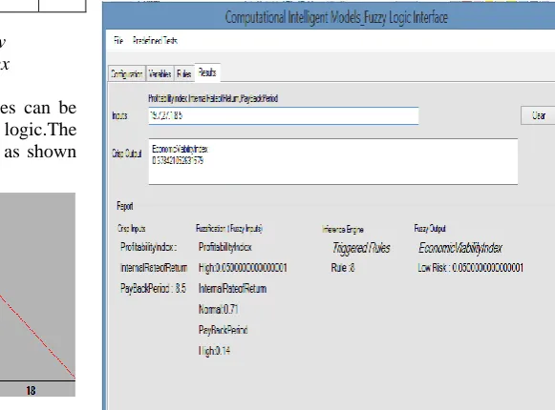Click the ProfitabilityIndex fuzzification heading
This screenshot has width=555, height=410.
coord(225,247)
